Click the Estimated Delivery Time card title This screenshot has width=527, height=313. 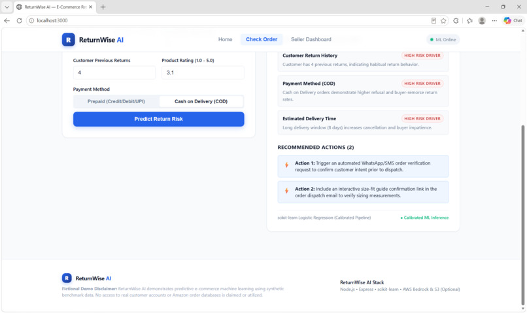[309, 118]
